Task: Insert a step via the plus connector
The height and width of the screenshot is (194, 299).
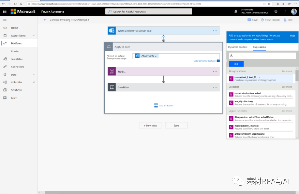Action: point(163,37)
